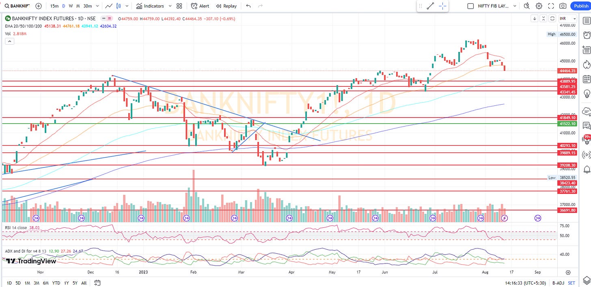Image resolution: width=591 pixels, height=287 pixels.
Task: Open the hotlists flame icon
Action: [x=586, y=64]
